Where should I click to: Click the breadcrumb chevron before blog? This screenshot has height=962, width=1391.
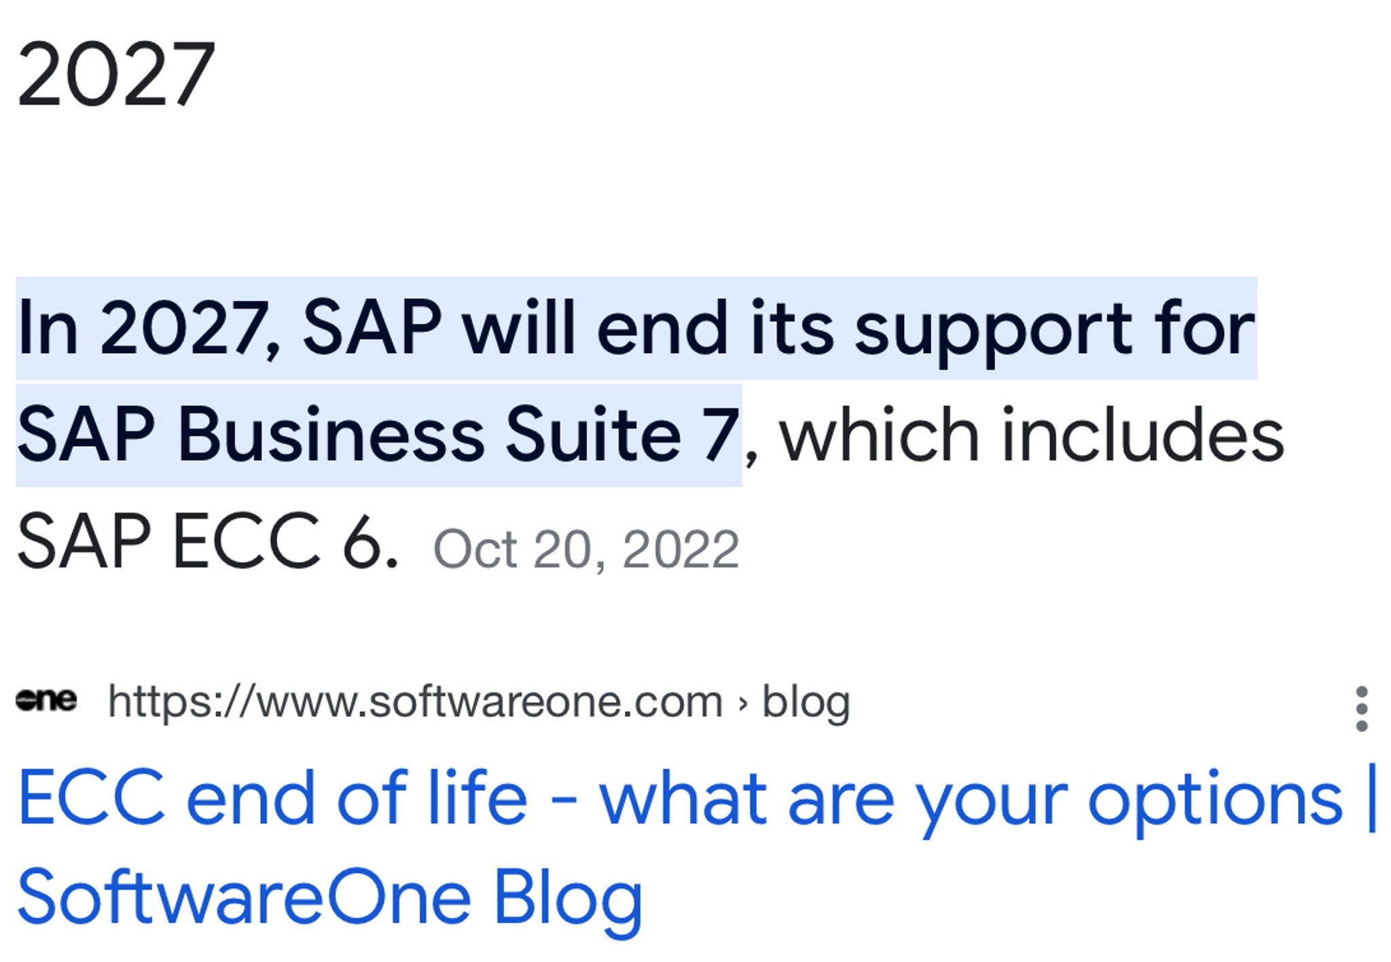pos(742,704)
